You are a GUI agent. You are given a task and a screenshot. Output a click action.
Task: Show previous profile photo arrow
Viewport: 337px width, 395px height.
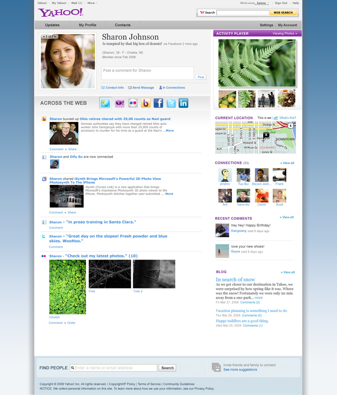[44, 37]
